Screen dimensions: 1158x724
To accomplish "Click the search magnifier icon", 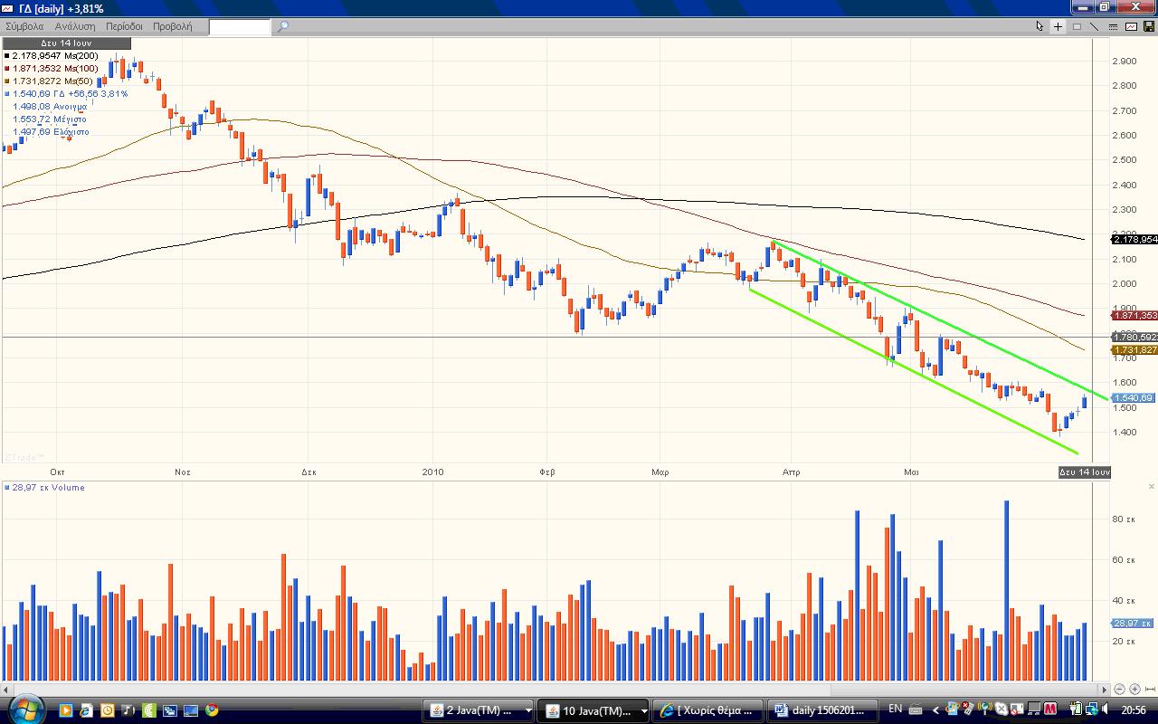I will [282, 26].
